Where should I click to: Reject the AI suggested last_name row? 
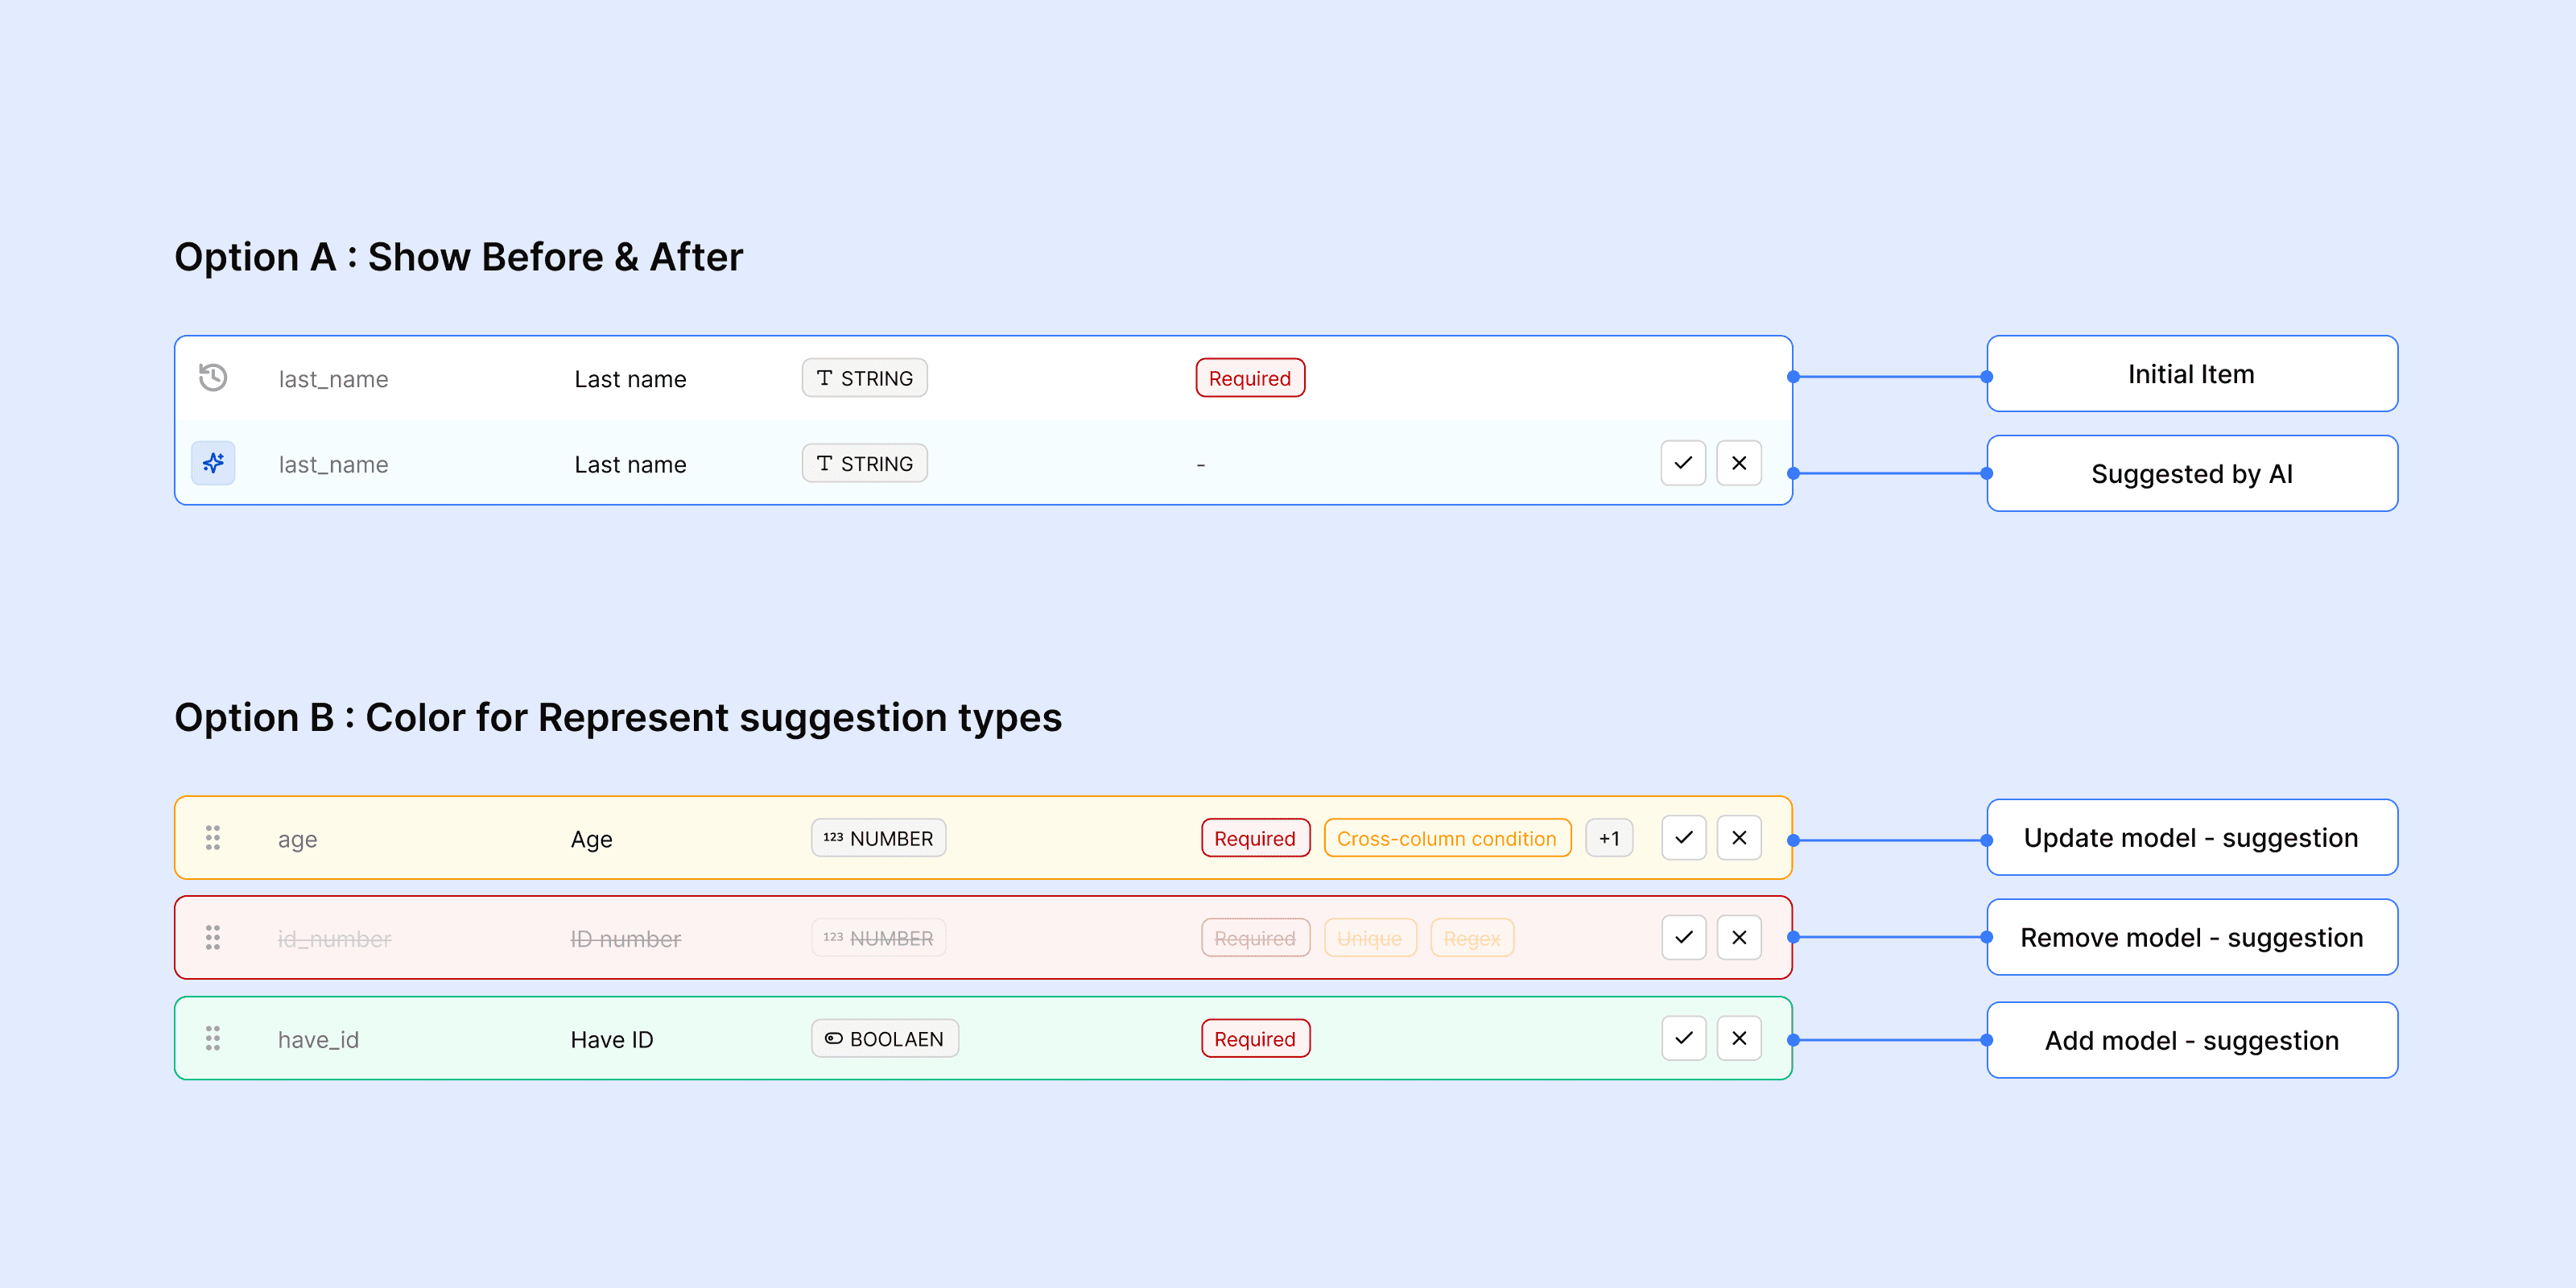coord(1739,463)
